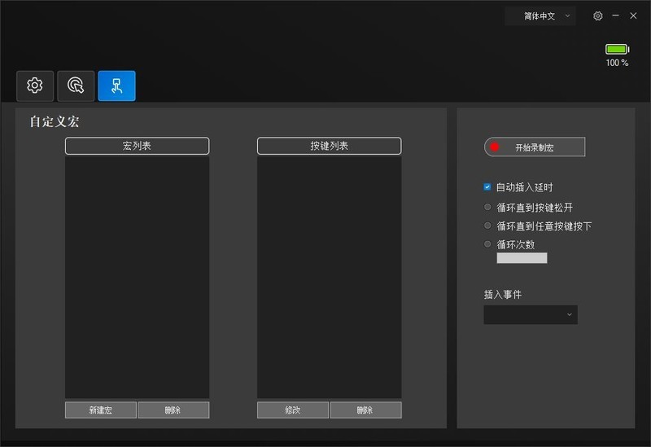Image resolution: width=651 pixels, height=447 pixels.
Task: Click the 修改 button
Action: tap(293, 410)
